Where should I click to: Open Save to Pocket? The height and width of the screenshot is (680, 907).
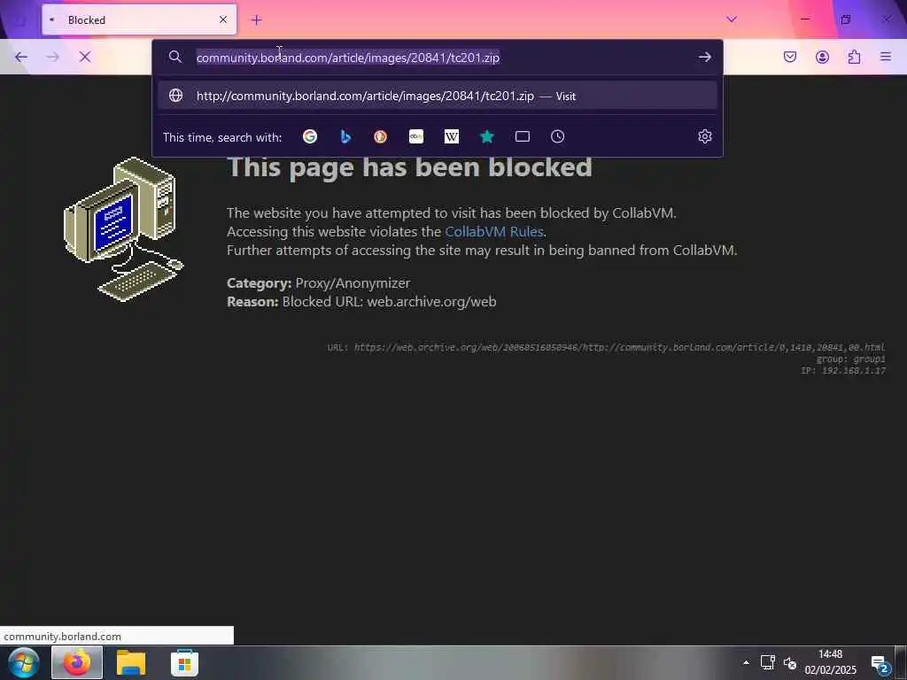coord(789,57)
